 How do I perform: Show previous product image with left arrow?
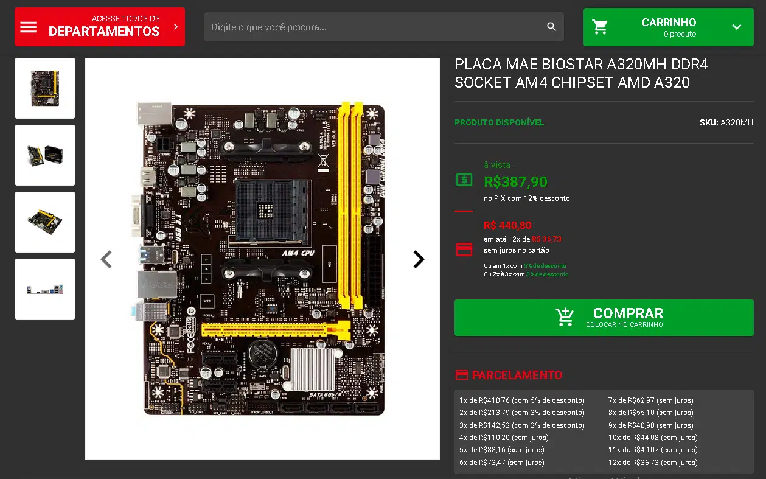pyautogui.click(x=106, y=259)
